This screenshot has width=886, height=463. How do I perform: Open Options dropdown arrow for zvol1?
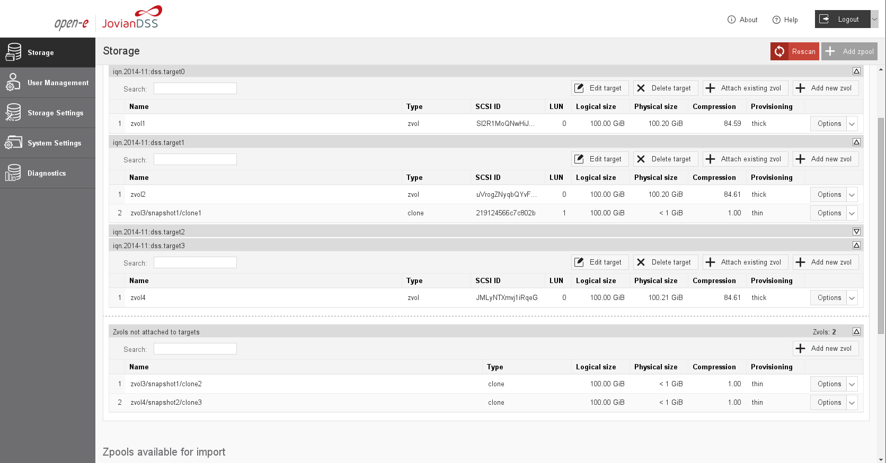click(852, 124)
